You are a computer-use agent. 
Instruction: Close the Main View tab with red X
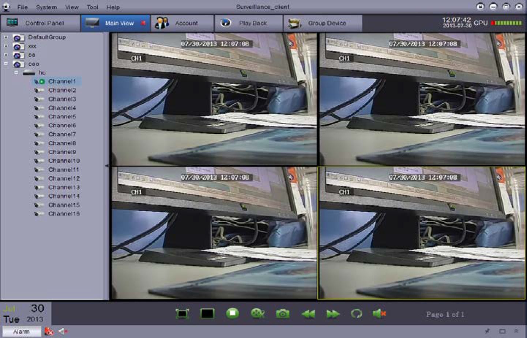tap(143, 23)
